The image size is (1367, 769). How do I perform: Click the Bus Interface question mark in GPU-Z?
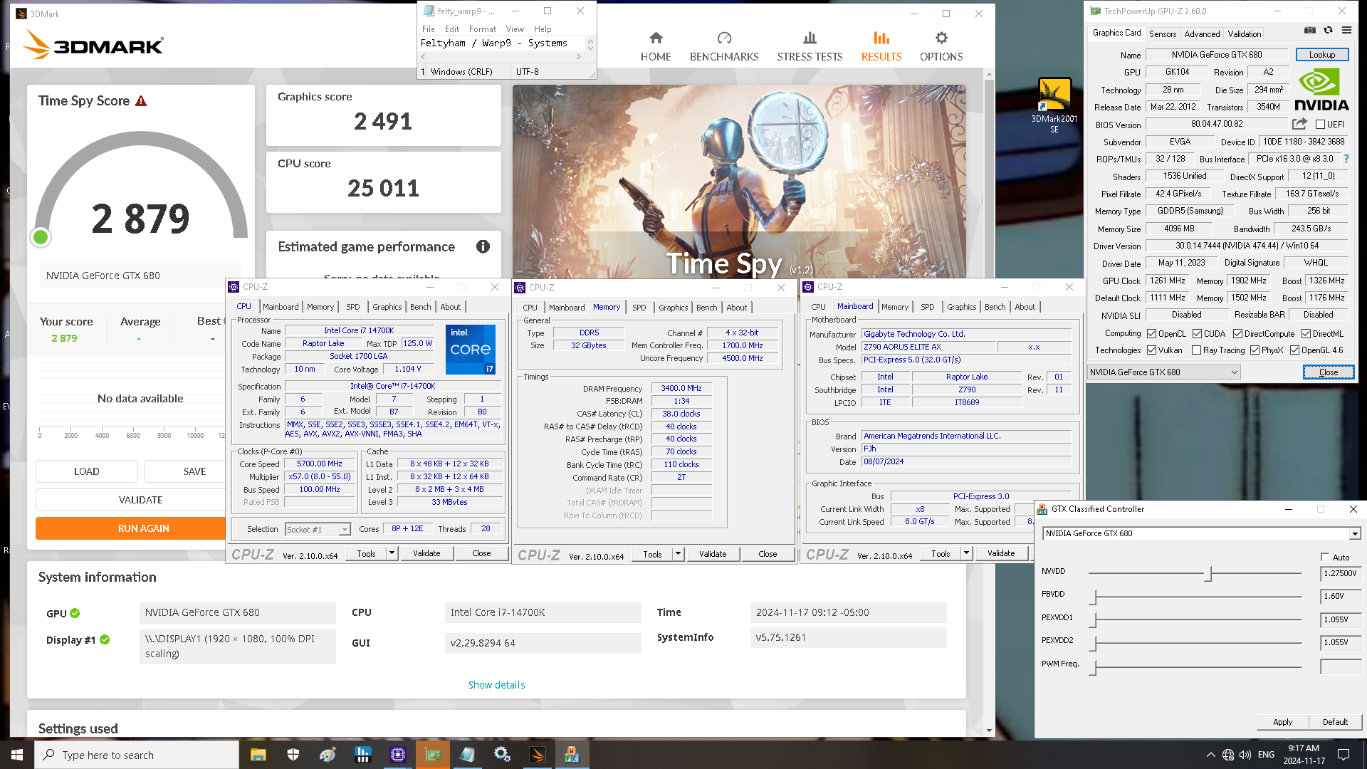pos(1346,159)
